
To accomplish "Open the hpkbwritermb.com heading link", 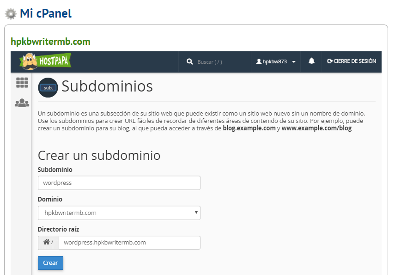I will coord(50,42).
